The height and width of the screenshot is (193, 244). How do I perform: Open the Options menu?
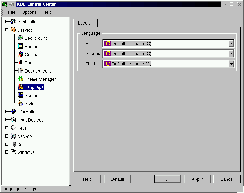[x=29, y=12]
